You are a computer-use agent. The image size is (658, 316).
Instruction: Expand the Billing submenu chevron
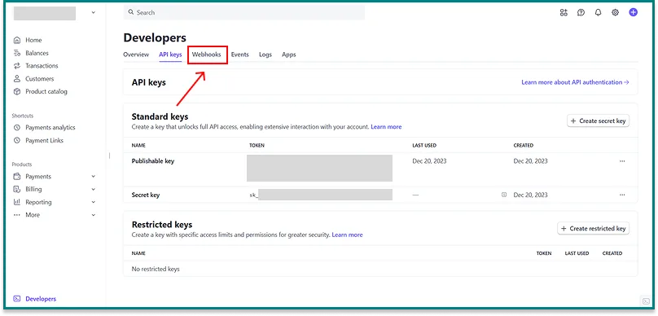pyautogui.click(x=93, y=189)
